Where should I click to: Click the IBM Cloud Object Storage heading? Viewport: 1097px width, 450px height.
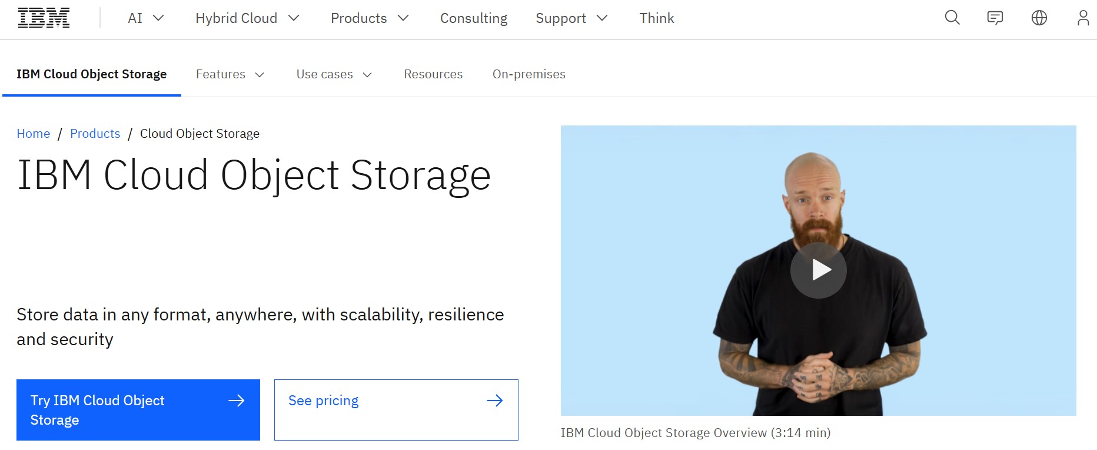click(254, 176)
